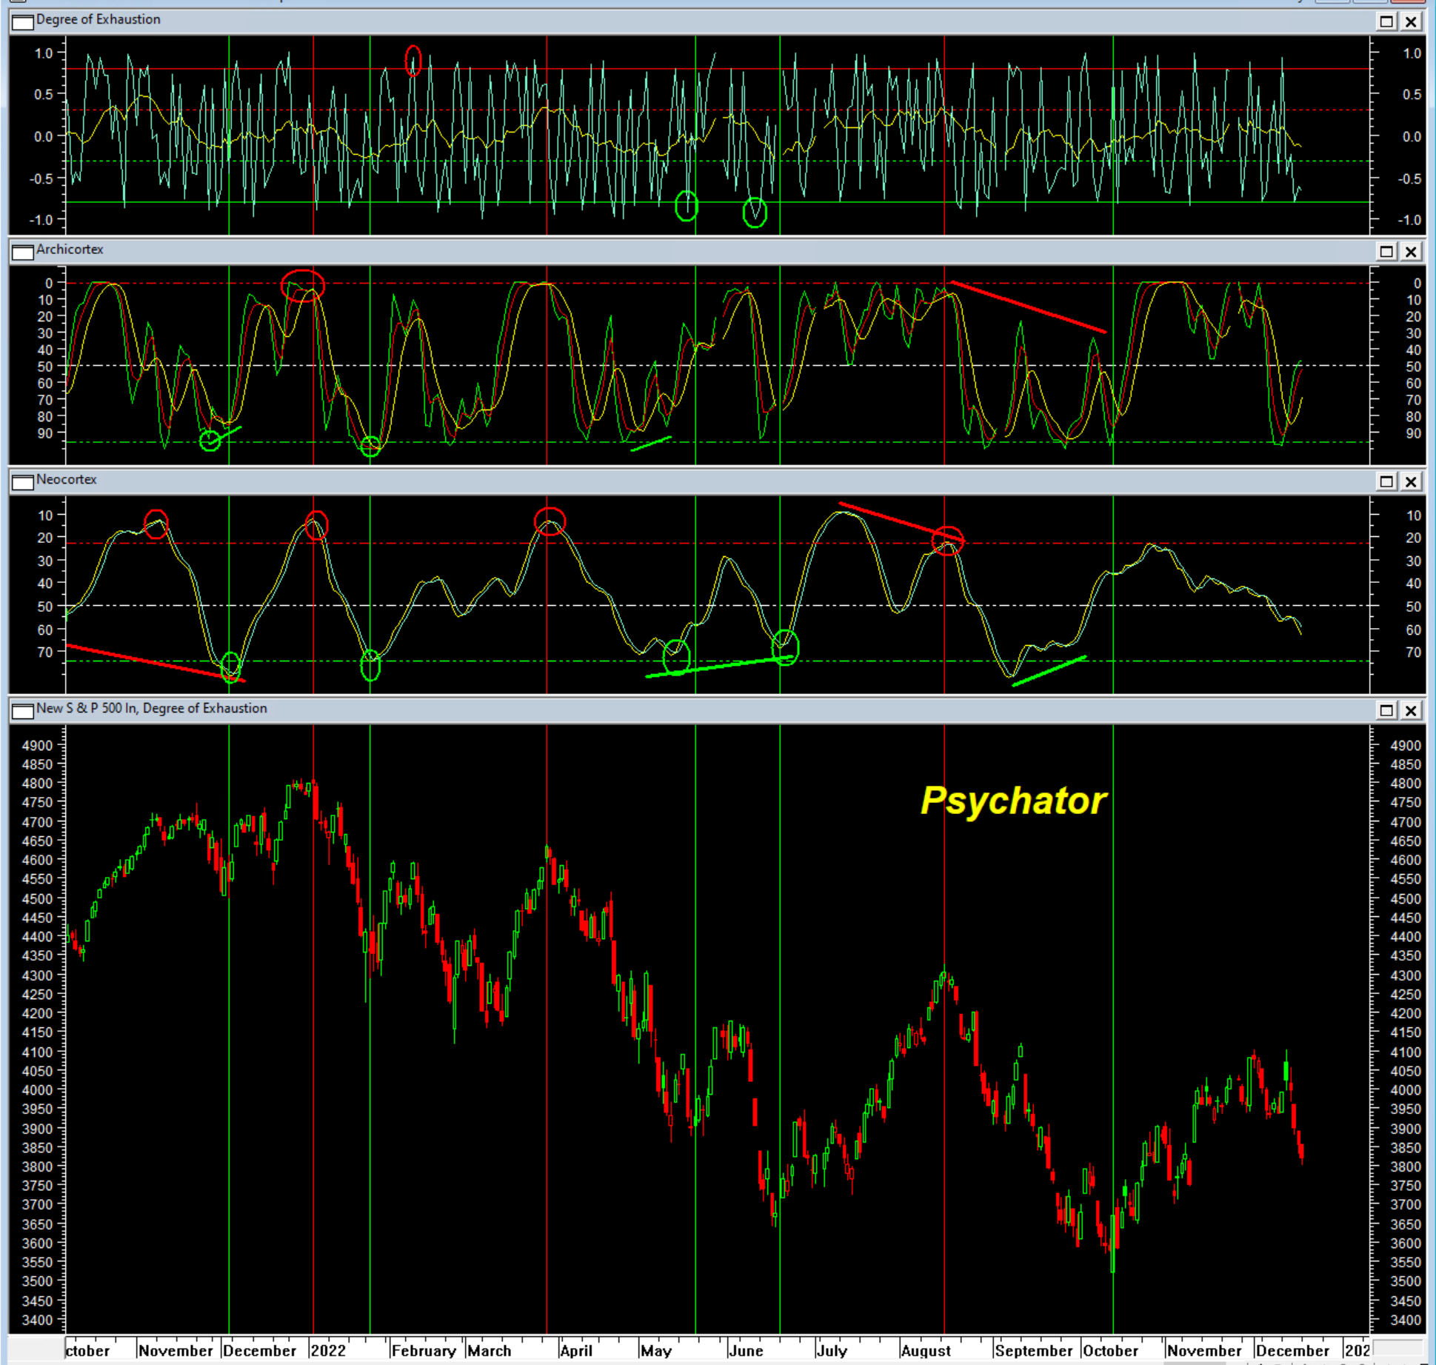
Task: Close the Archicortex panel
Action: (x=1412, y=251)
